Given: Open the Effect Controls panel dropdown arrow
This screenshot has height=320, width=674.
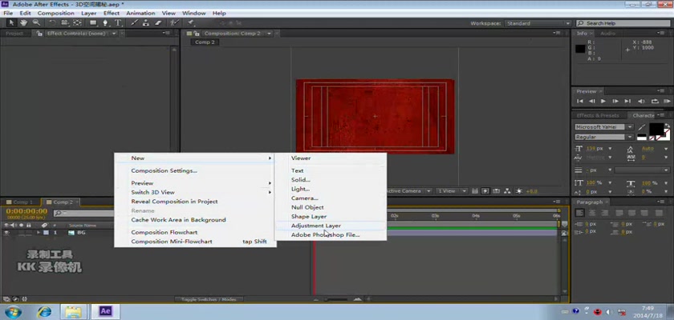Looking at the screenshot, I should [114, 33].
